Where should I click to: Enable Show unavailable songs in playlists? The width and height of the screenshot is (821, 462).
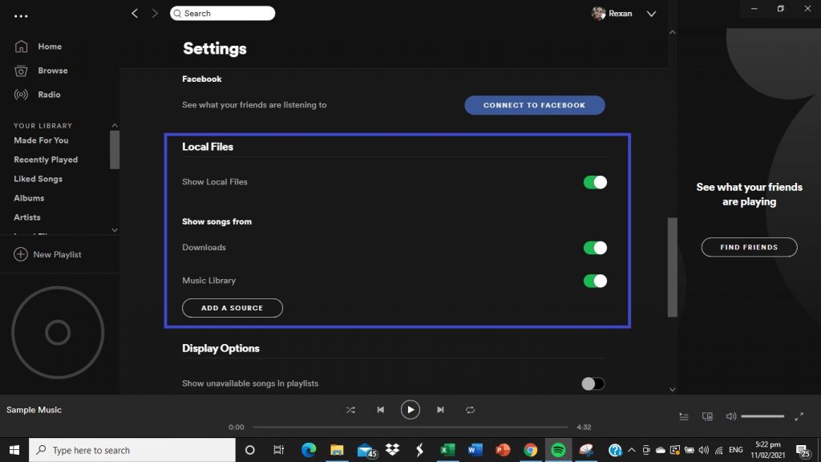[x=592, y=383]
